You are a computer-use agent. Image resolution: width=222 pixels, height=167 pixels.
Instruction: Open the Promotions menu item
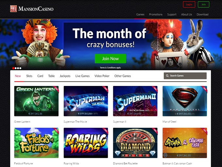156,14
